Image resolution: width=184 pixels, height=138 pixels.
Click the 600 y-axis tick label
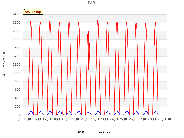pos(18,89)
